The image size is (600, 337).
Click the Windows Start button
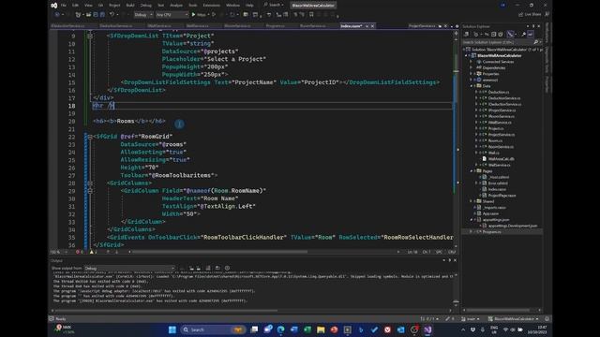172,330
